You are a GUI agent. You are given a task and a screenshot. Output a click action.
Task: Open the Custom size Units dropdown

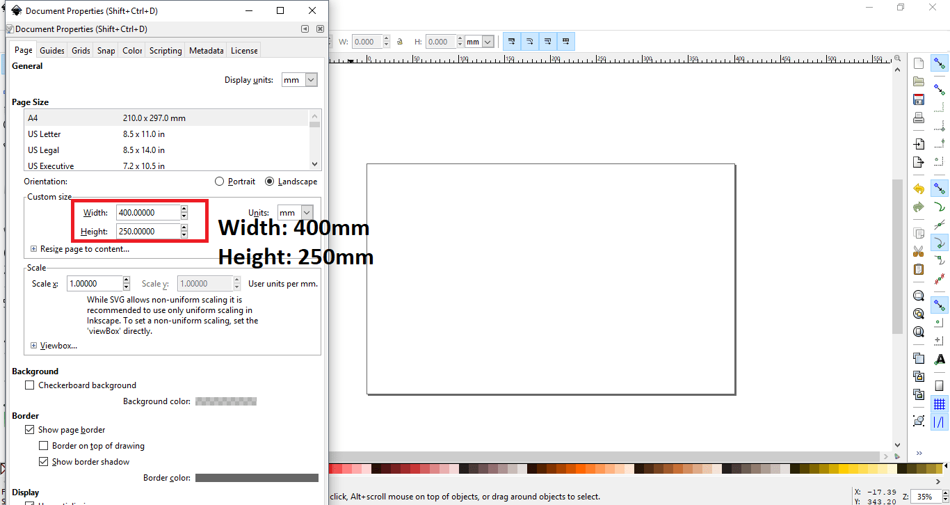click(x=295, y=213)
